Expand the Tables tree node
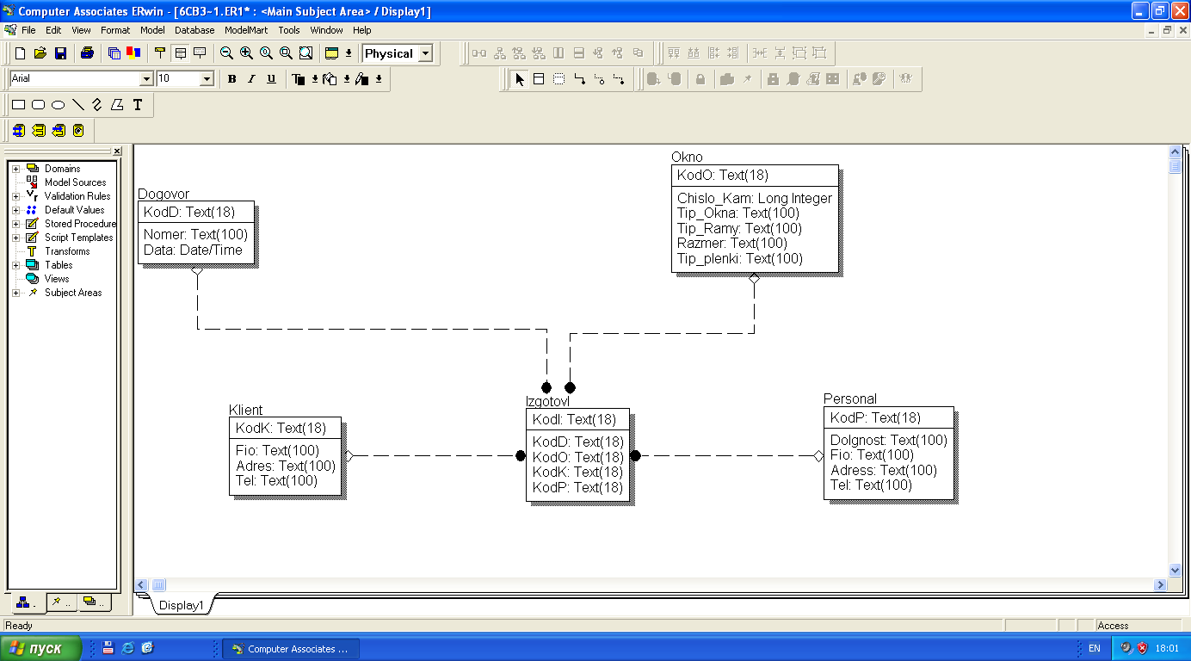This screenshot has height=661, width=1191. coord(15,265)
